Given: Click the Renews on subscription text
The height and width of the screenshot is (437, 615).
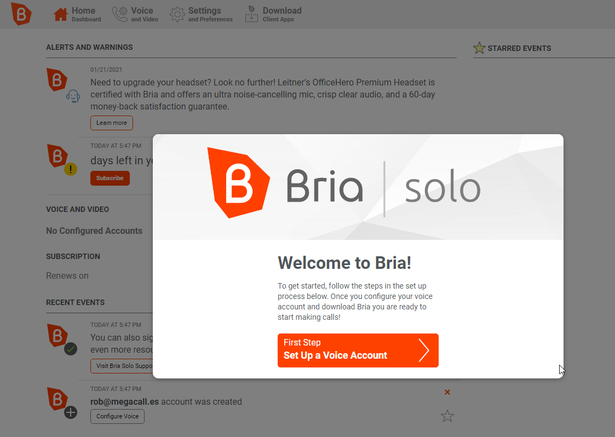Looking at the screenshot, I should [67, 276].
